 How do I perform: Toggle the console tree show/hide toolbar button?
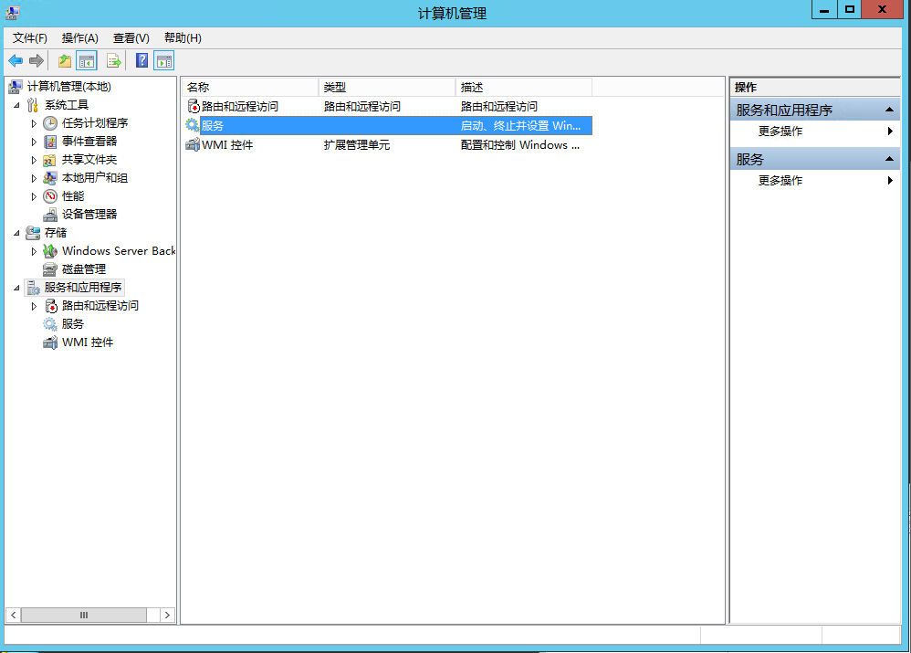tap(87, 61)
